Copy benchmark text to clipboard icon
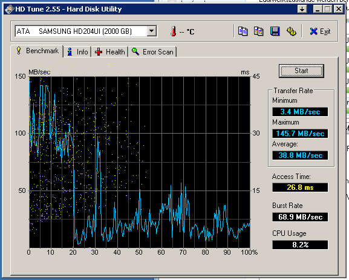Viewport: 349px width, 280px height. click(x=243, y=31)
